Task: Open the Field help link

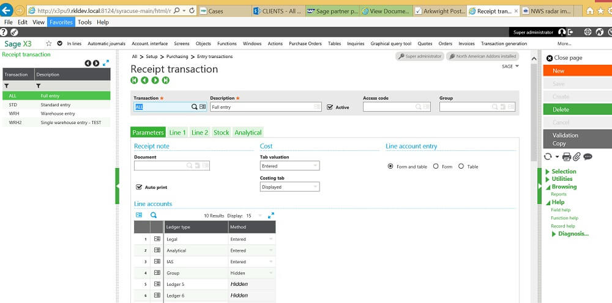Action: (561, 210)
